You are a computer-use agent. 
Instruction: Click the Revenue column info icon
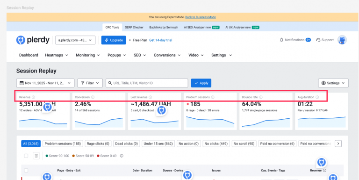click(325, 170)
